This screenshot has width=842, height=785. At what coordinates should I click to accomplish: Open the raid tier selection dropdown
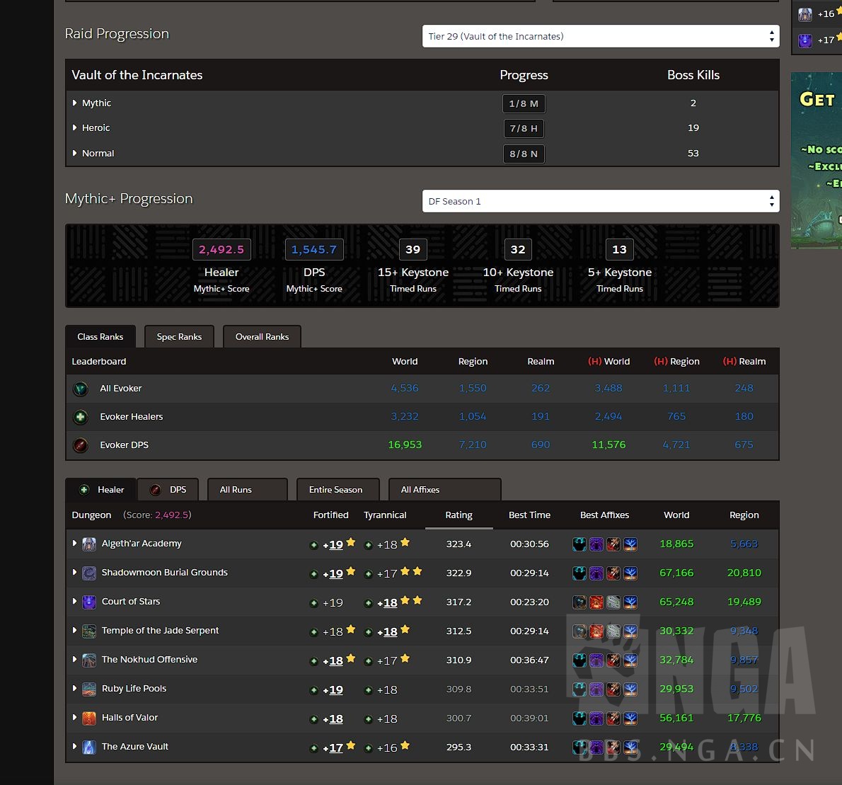click(x=600, y=36)
